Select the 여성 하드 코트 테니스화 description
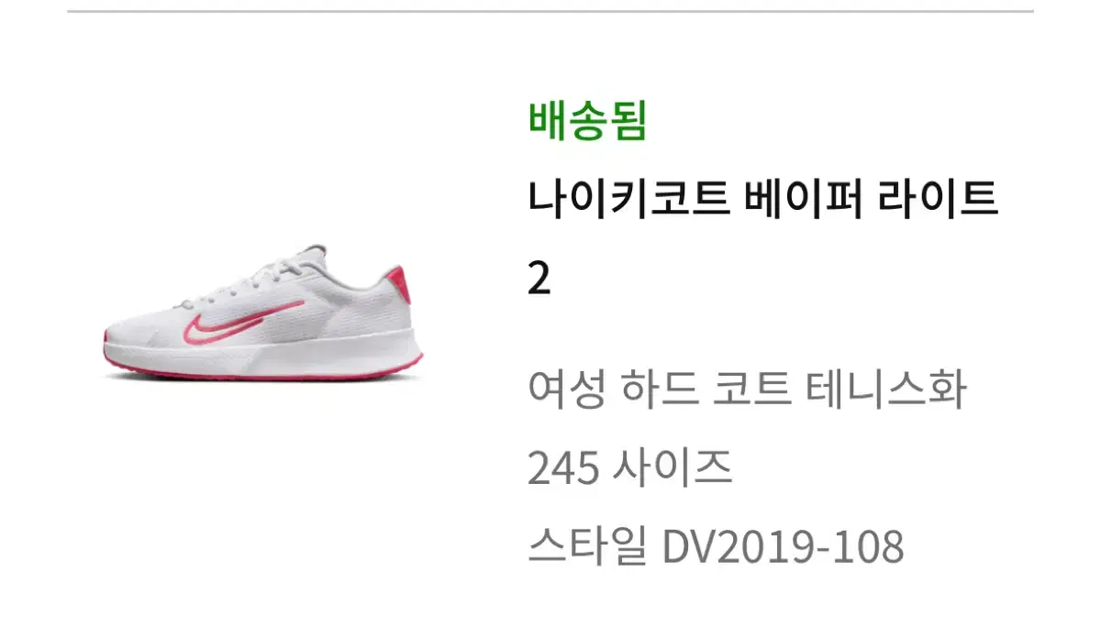Screen dimensions: 1101x637 click(x=747, y=390)
